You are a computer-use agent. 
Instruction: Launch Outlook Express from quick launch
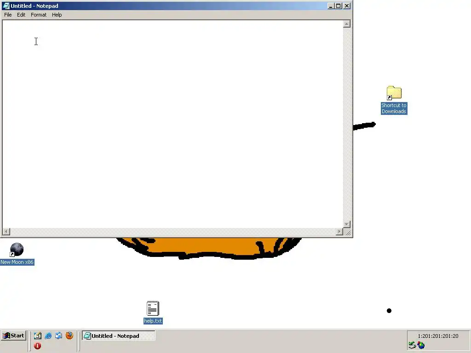pos(58,336)
